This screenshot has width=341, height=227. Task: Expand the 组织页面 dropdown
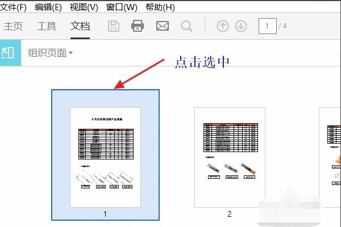point(51,53)
